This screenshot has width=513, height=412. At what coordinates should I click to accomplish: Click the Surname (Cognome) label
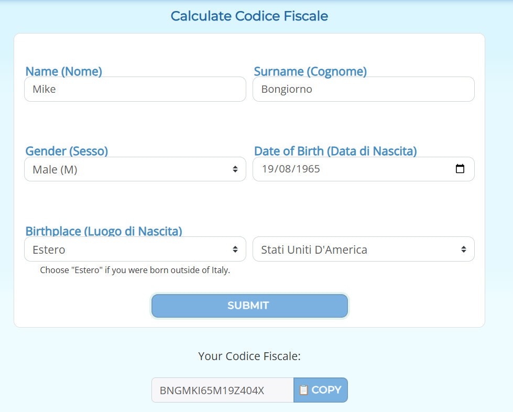pyautogui.click(x=310, y=71)
